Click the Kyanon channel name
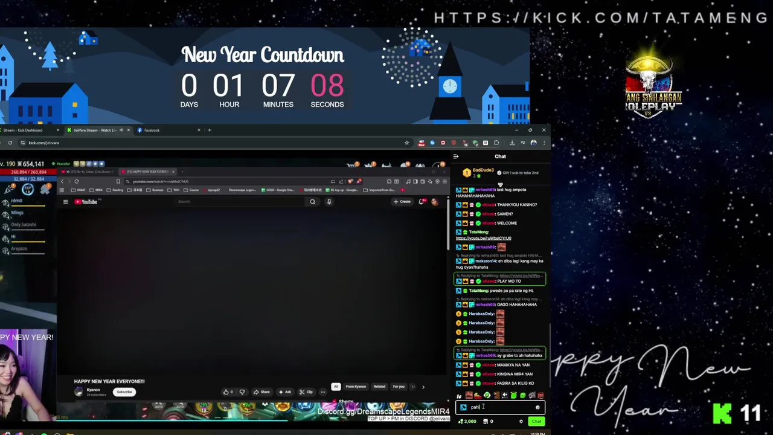773x435 pixels. click(93, 390)
